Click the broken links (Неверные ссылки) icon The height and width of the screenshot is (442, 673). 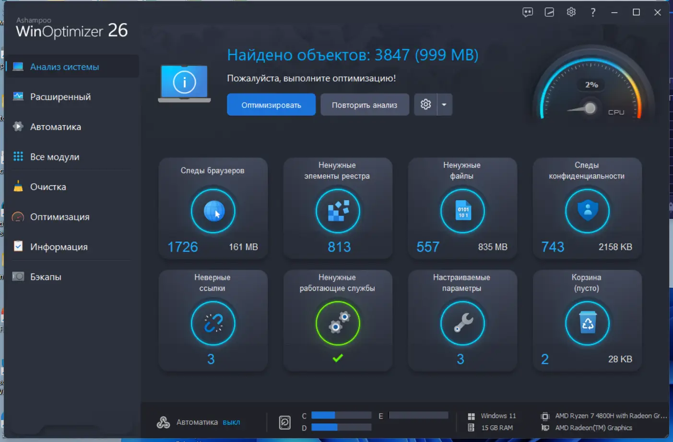point(213,323)
